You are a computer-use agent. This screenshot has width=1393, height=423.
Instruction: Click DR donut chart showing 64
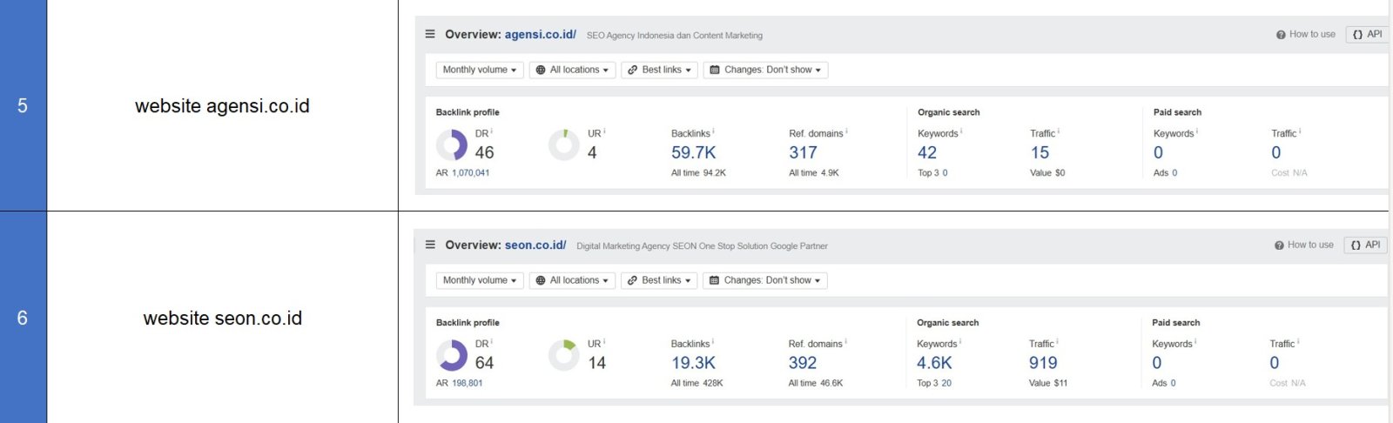(x=452, y=356)
